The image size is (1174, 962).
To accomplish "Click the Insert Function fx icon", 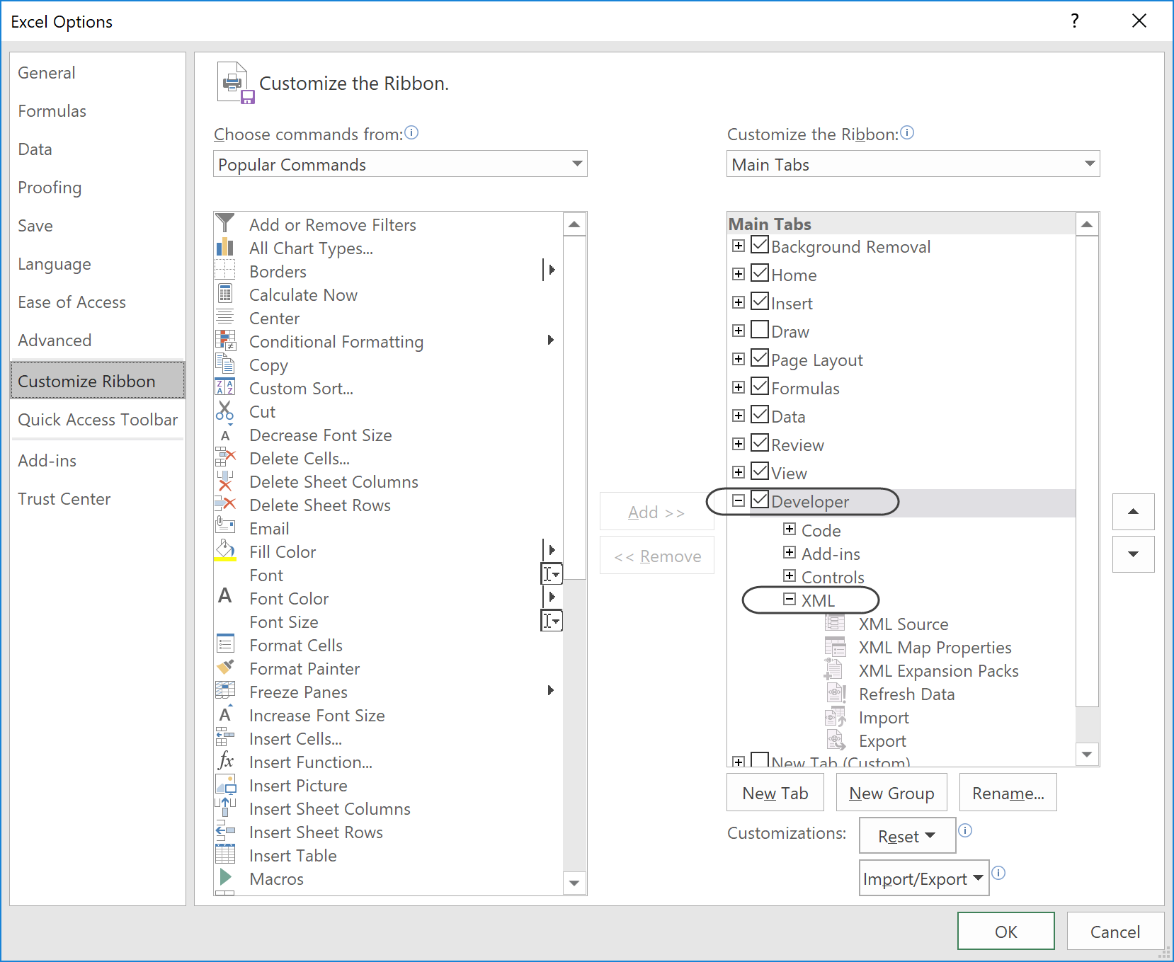I will coord(224,761).
